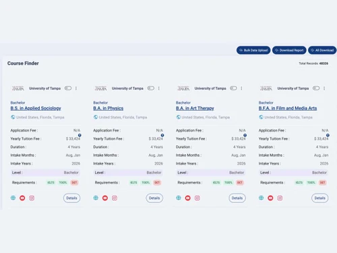Click the Download Report button
This screenshot has width=337, height=253.
[289, 50]
